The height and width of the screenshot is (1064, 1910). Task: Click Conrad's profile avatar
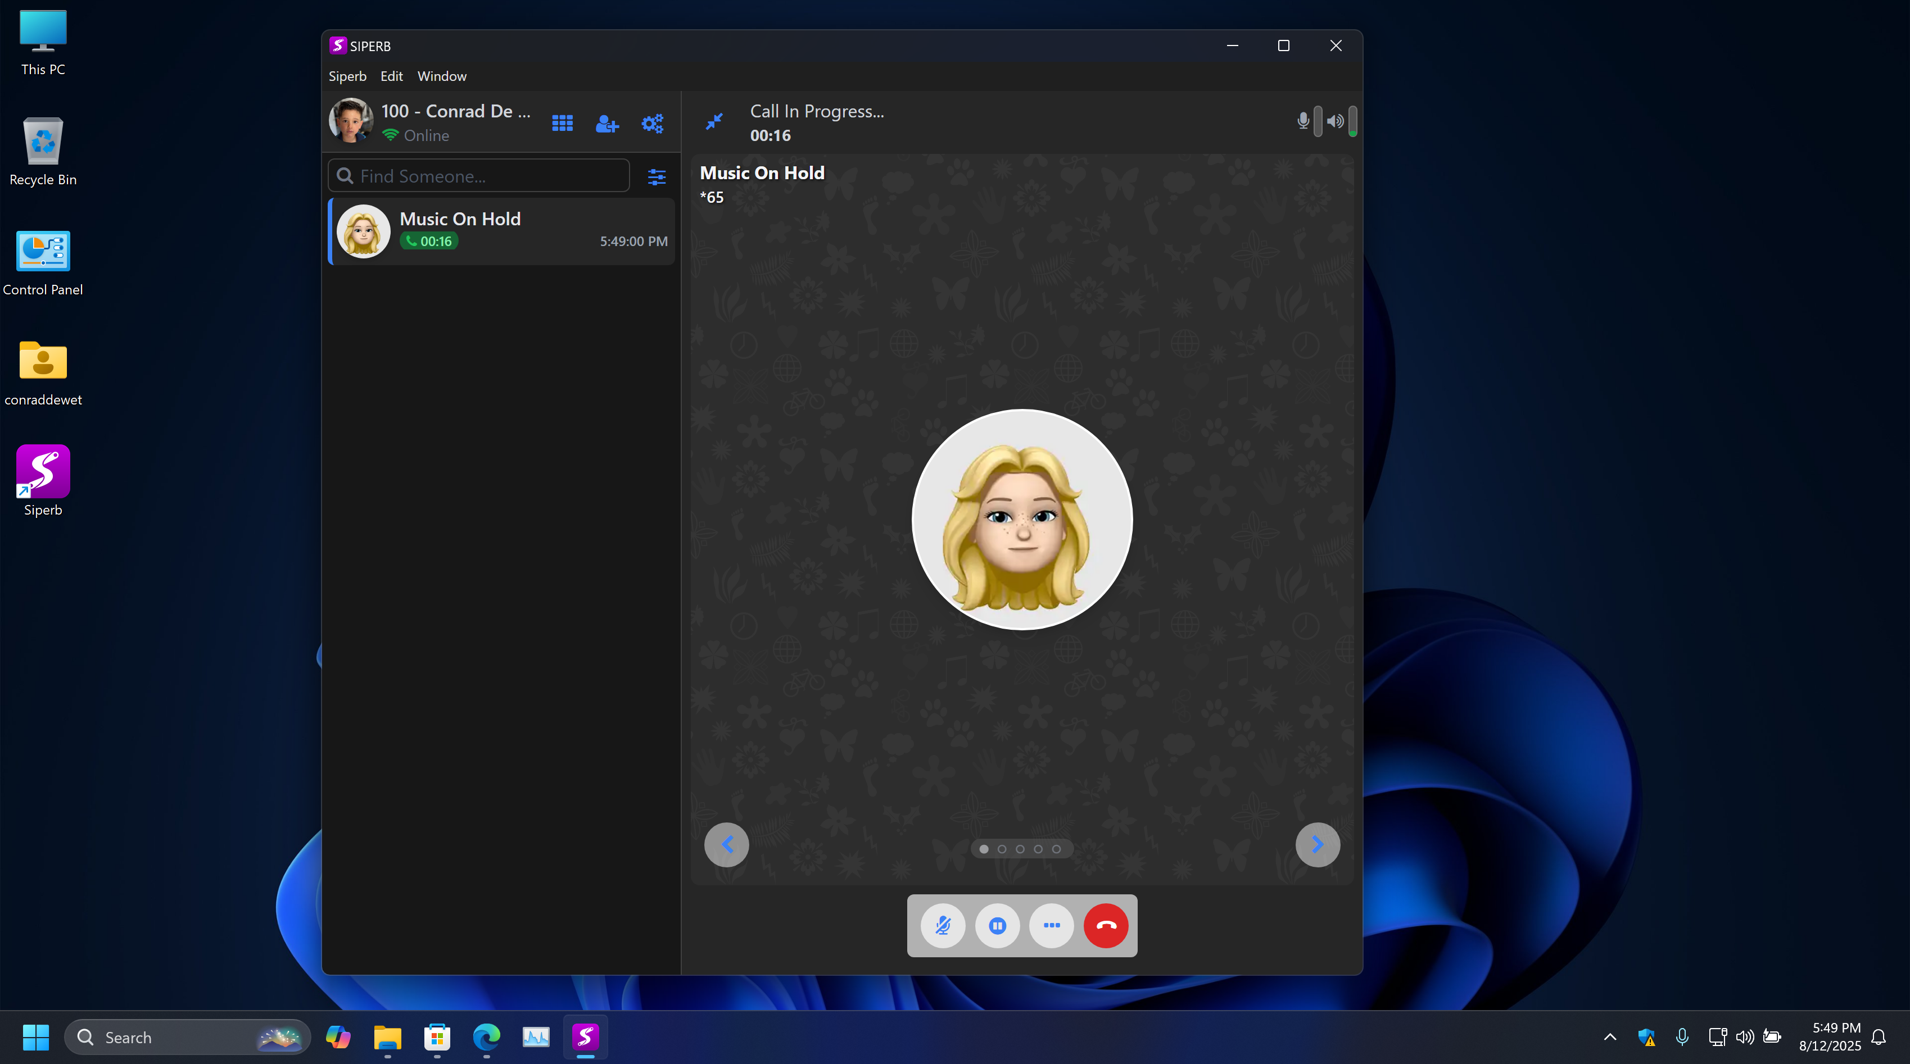351,121
